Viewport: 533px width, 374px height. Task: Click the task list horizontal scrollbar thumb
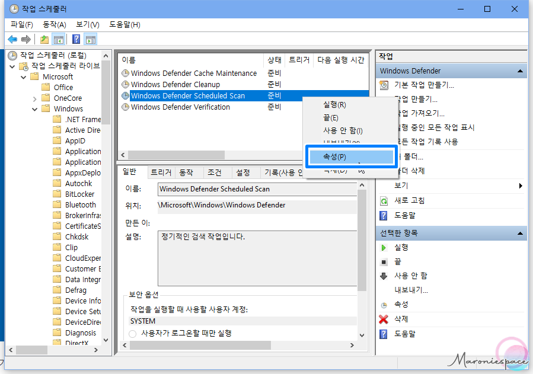[x=176, y=155]
